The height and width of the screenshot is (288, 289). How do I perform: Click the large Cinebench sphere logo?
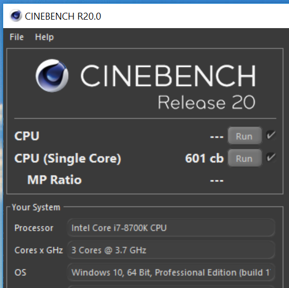point(52,75)
